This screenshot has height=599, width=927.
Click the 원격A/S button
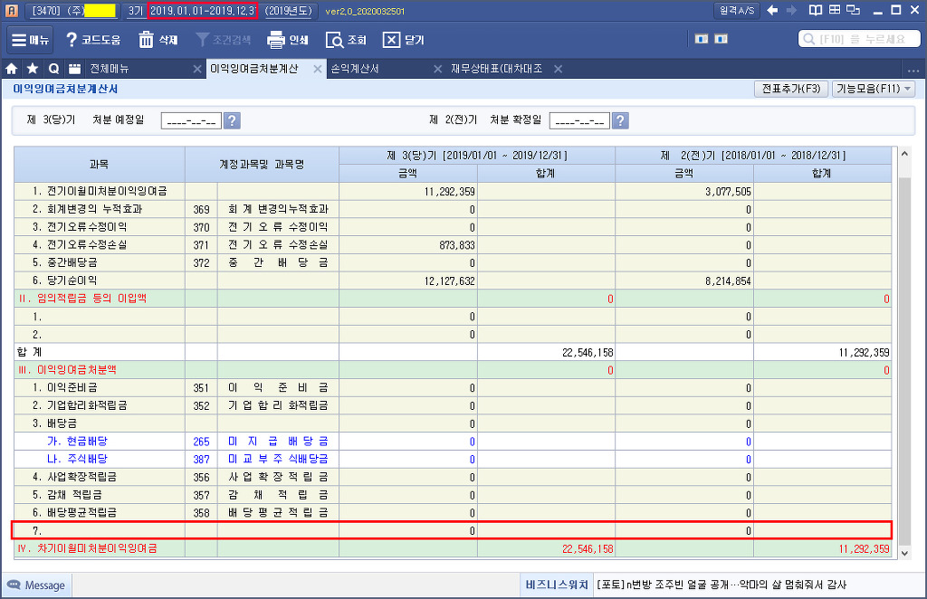738,10
